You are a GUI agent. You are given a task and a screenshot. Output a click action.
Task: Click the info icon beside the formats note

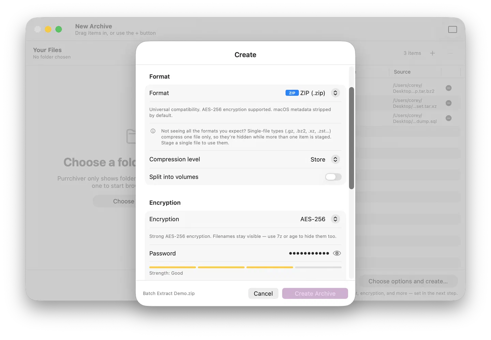153,131
